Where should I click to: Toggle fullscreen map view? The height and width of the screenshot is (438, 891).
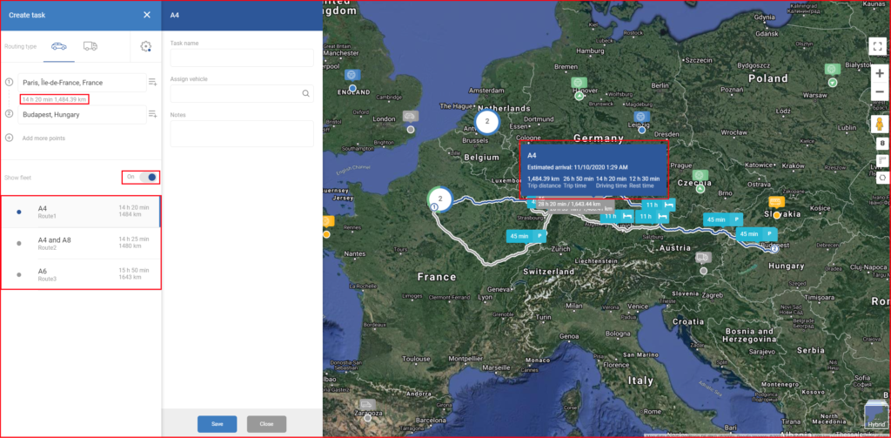tap(878, 46)
